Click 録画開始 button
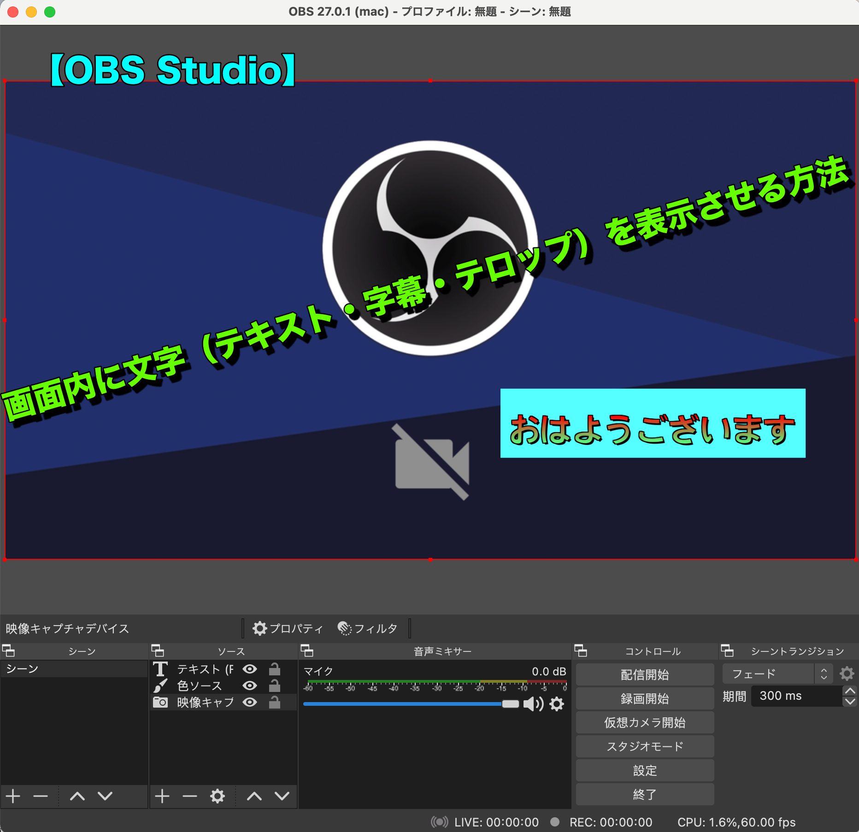This screenshot has height=832, width=859. coord(645,699)
